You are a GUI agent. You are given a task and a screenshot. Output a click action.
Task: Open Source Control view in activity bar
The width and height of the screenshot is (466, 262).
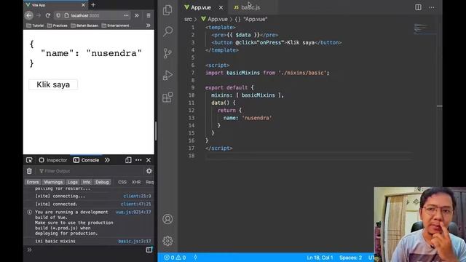pos(167,53)
